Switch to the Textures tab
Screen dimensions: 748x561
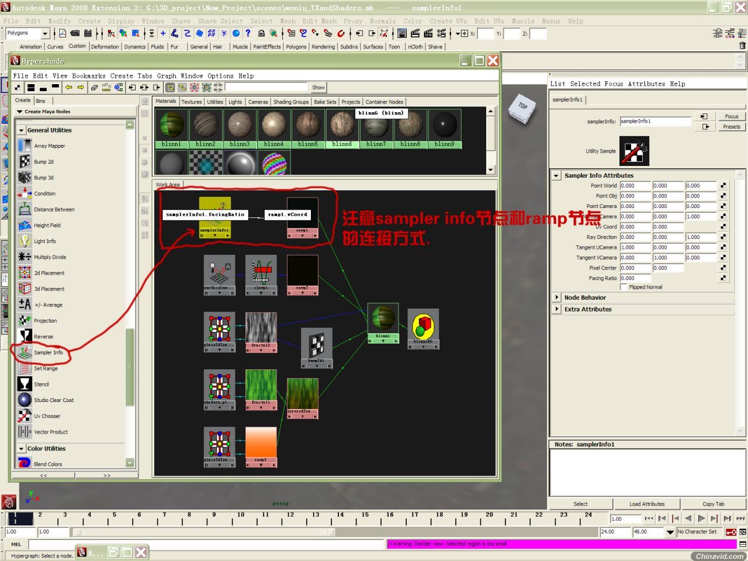tap(191, 102)
